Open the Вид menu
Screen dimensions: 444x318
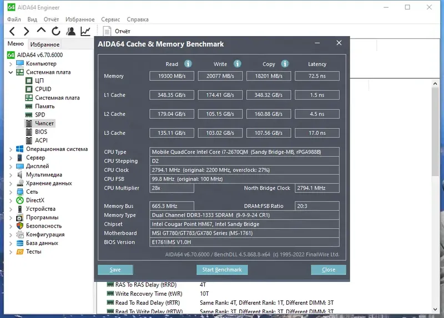32,19
